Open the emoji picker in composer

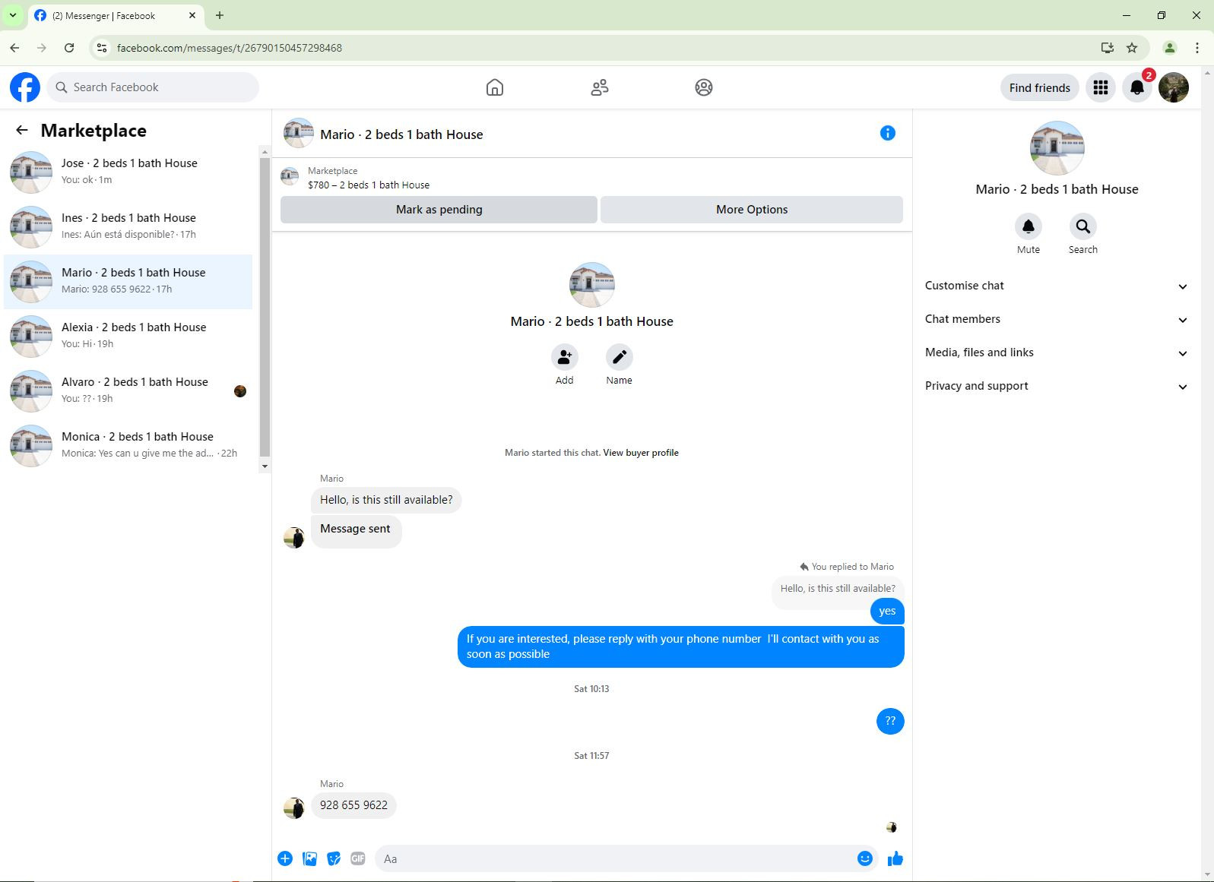pos(865,858)
